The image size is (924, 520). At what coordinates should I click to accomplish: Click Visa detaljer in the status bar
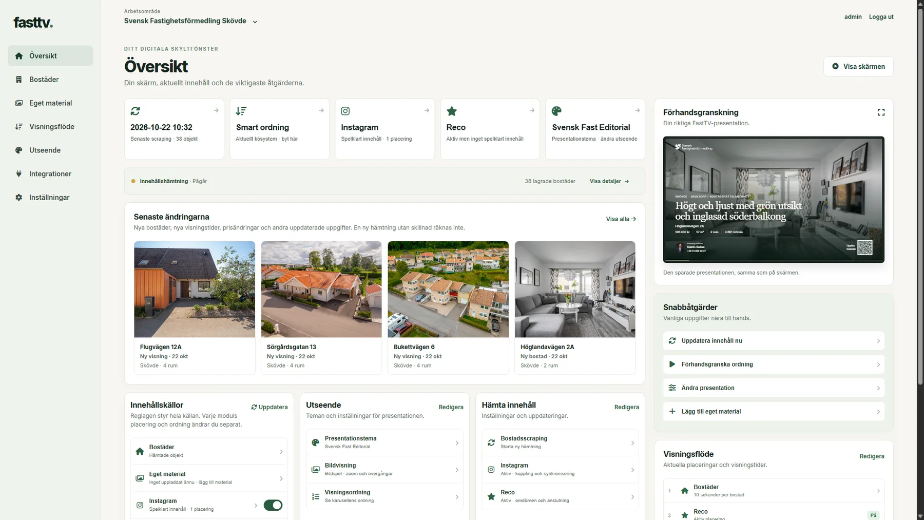point(609,181)
